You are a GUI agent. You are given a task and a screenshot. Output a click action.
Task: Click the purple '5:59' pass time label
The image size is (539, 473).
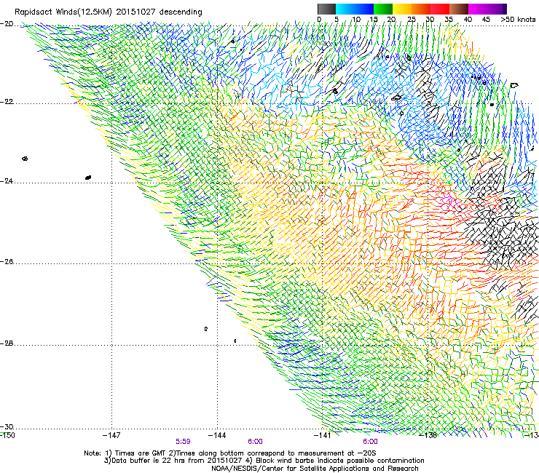184,442
